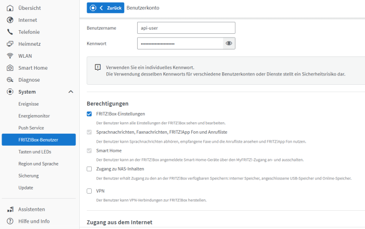The height and width of the screenshot is (229, 365).
Task: Uncheck FRITZ!Box-Einstellungen permission
Action: 89,114
